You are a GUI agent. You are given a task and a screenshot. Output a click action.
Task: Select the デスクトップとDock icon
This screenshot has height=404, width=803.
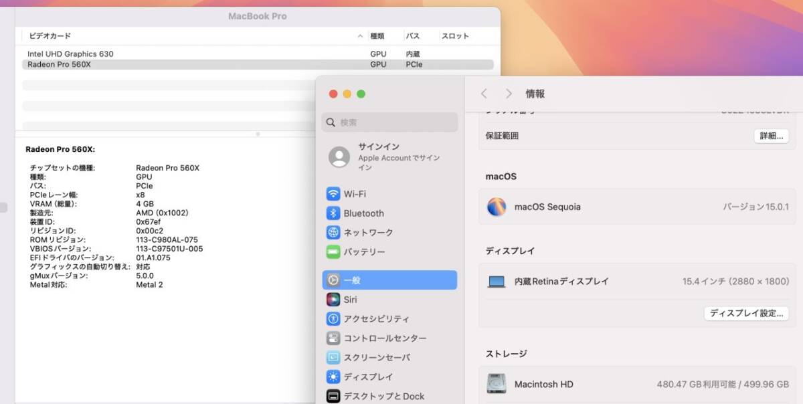coord(333,397)
